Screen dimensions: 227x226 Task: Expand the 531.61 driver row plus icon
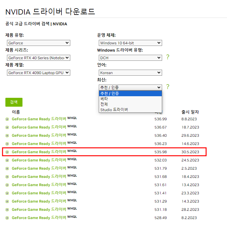(x=7, y=185)
